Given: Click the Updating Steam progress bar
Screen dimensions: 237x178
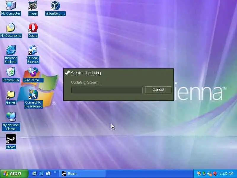Looking at the screenshot, I should point(107,90).
